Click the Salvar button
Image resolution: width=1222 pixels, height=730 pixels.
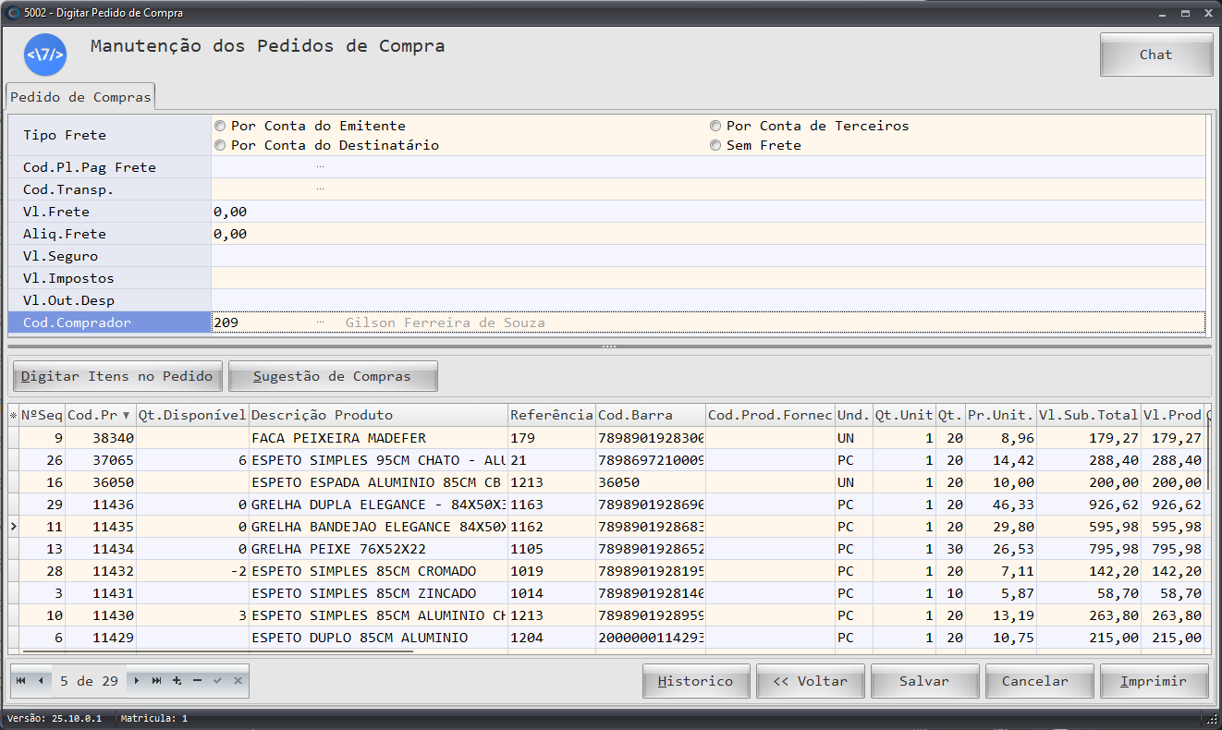coord(923,681)
